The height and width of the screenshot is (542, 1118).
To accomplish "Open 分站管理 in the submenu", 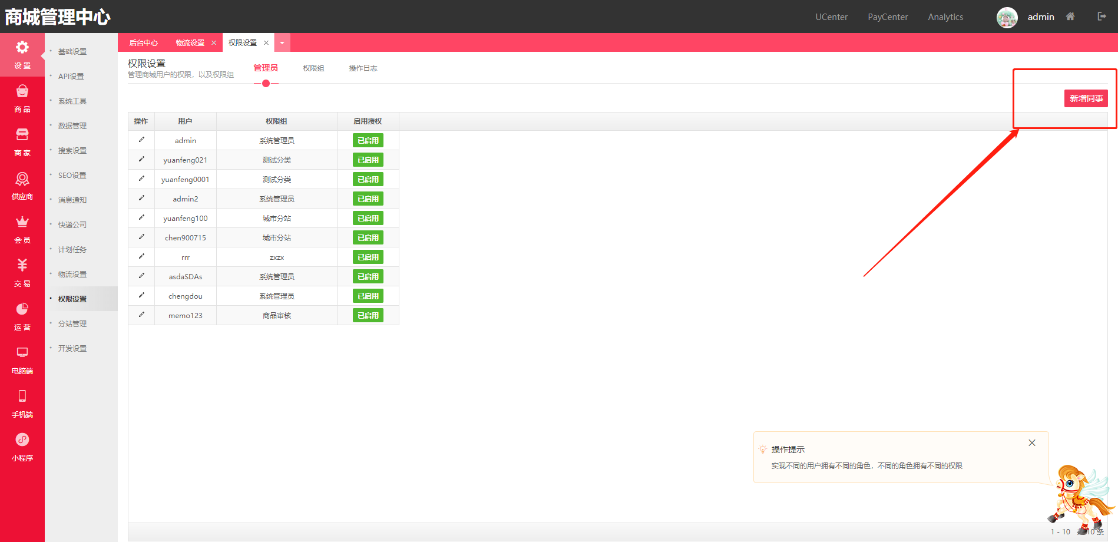I will (72, 324).
